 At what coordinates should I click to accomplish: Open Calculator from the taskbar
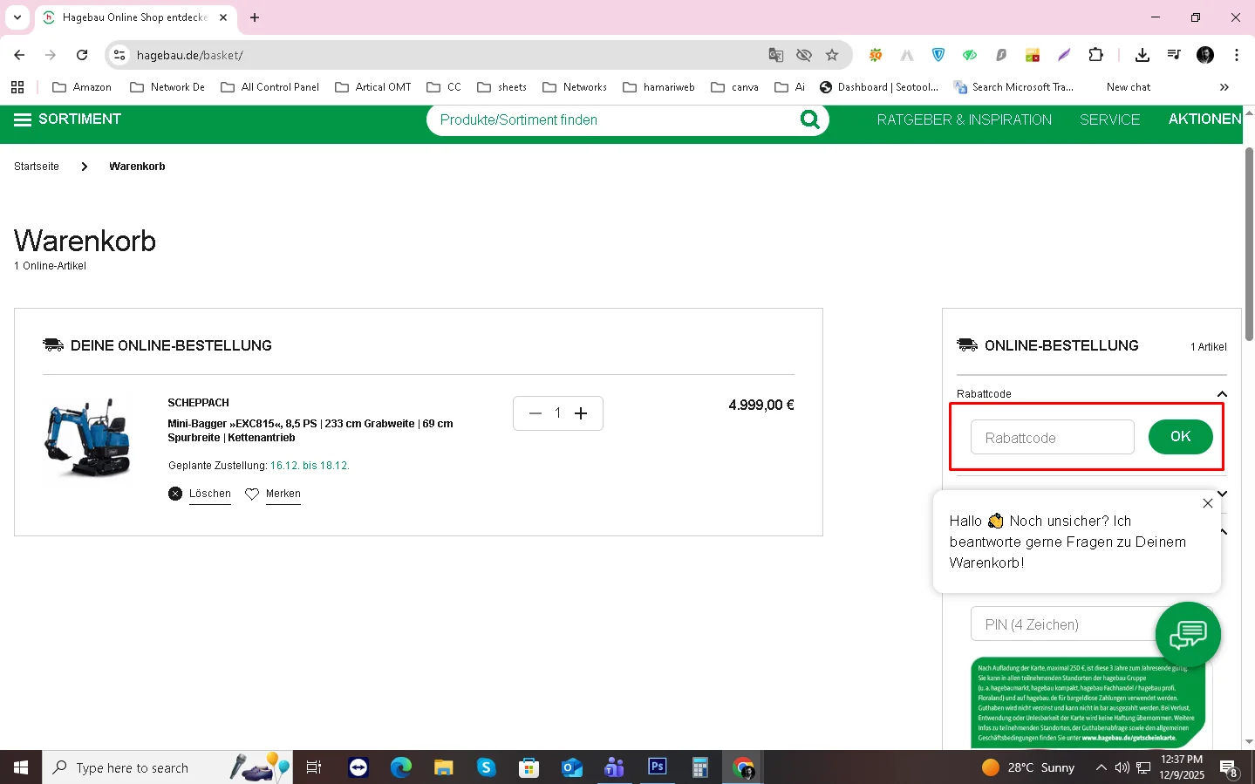(700, 767)
